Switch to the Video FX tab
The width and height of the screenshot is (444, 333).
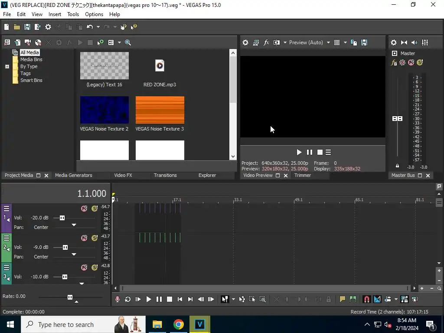[123, 175]
